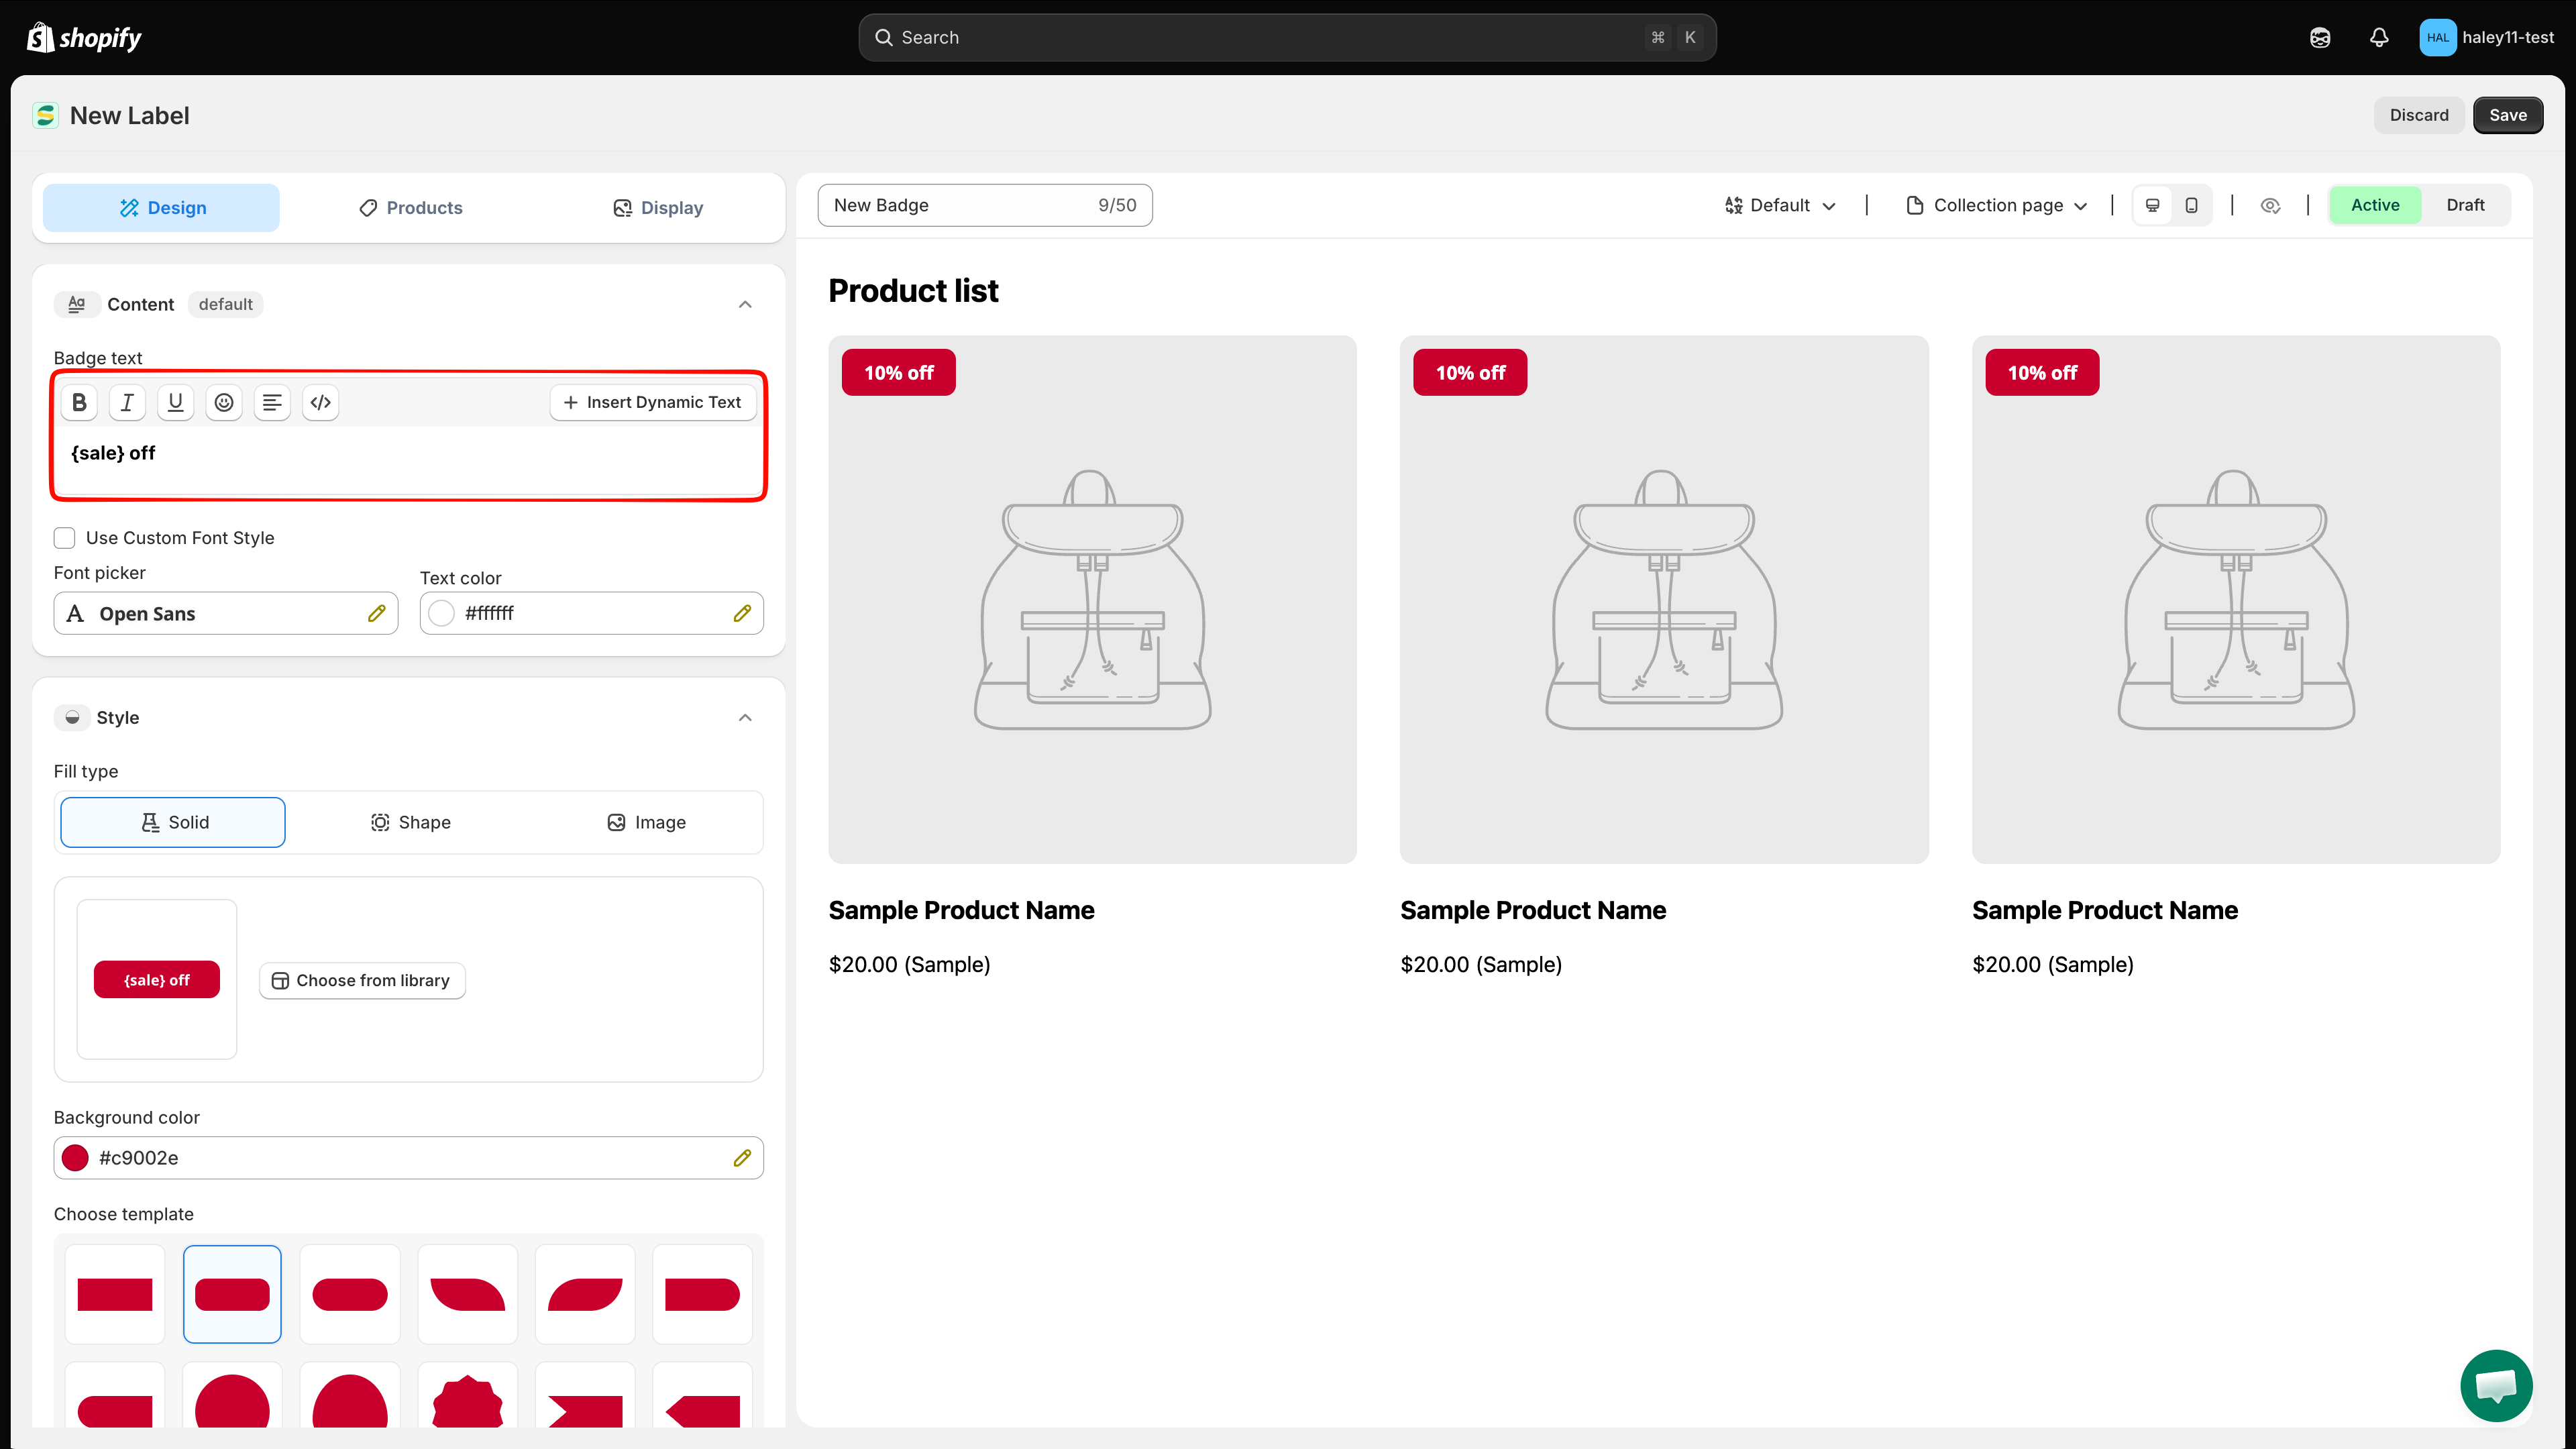Choose Solid fill type
This screenshot has height=1449, width=2576.
point(173,822)
